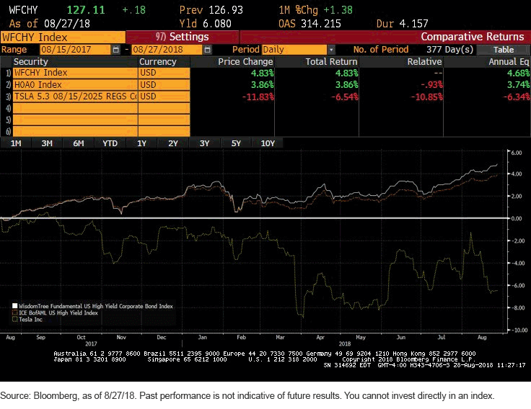Click WFCHY price change 4.83% value

[x=262, y=73]
